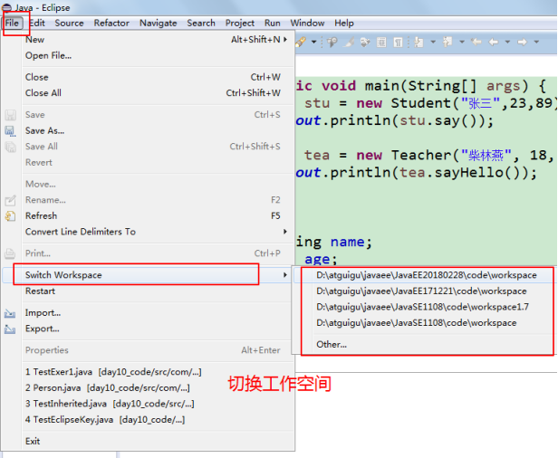Click the Previous Annotation toolbar icon
The height and width of the screenshot is (458, 558).
click(x=447, y=43)
